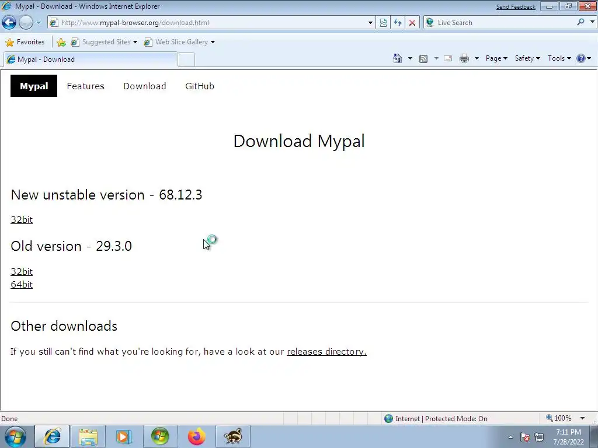Download the 64bit old version
Image resolution: width=598 pixels, height=448 pixels.
[x=22, y=284]
